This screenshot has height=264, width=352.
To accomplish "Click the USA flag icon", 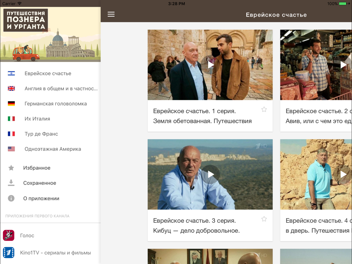I will click(x=11, y=149).
